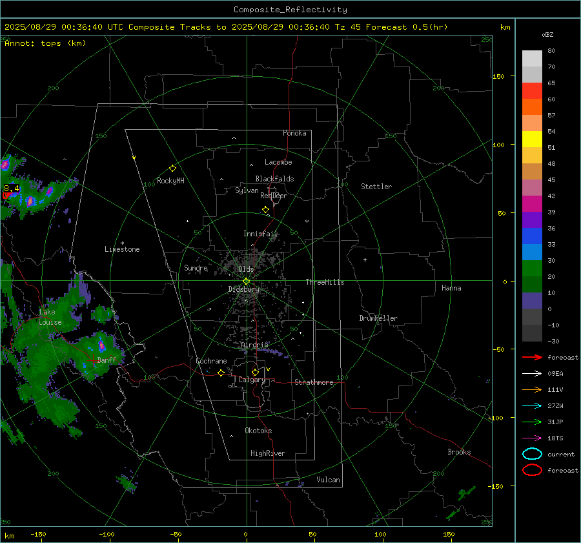Click the yellow diamond marker below RedDeer
This screenshot has width=581, height=543.
click(265, 210)
